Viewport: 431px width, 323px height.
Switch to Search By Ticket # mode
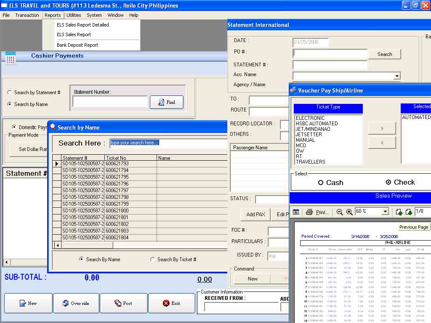[152, 259]
